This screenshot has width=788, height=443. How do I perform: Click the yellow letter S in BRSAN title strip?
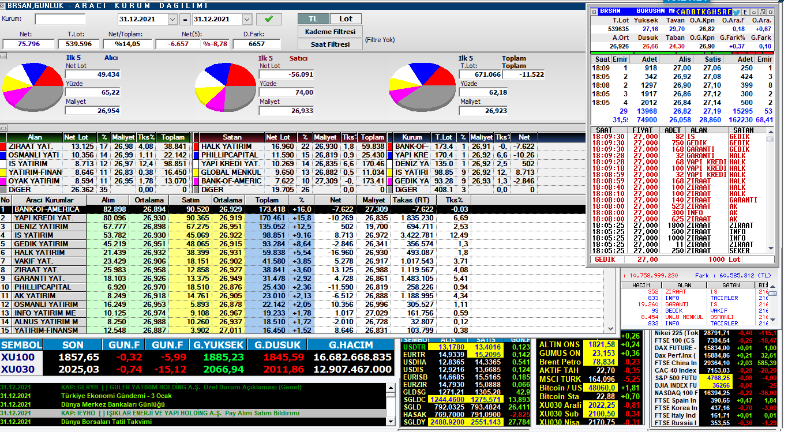(719, 12)
